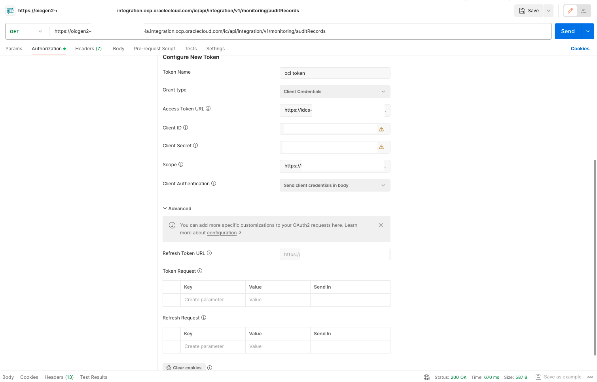Click the info icon beside Clear cookies

(210, 367)
